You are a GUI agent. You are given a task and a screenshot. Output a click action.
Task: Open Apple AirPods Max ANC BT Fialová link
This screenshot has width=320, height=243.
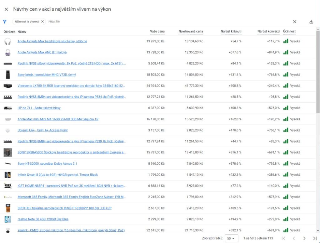coord(42,52)
